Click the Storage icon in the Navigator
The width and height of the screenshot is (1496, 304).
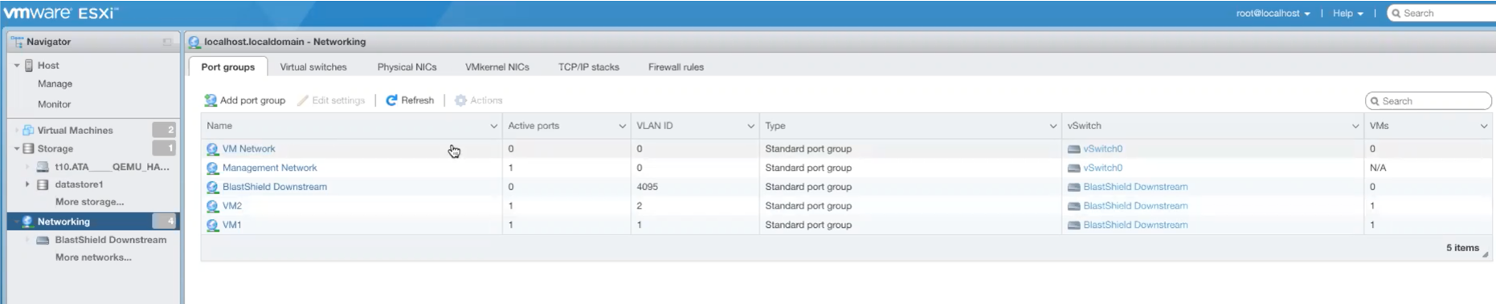coord(28,148)
